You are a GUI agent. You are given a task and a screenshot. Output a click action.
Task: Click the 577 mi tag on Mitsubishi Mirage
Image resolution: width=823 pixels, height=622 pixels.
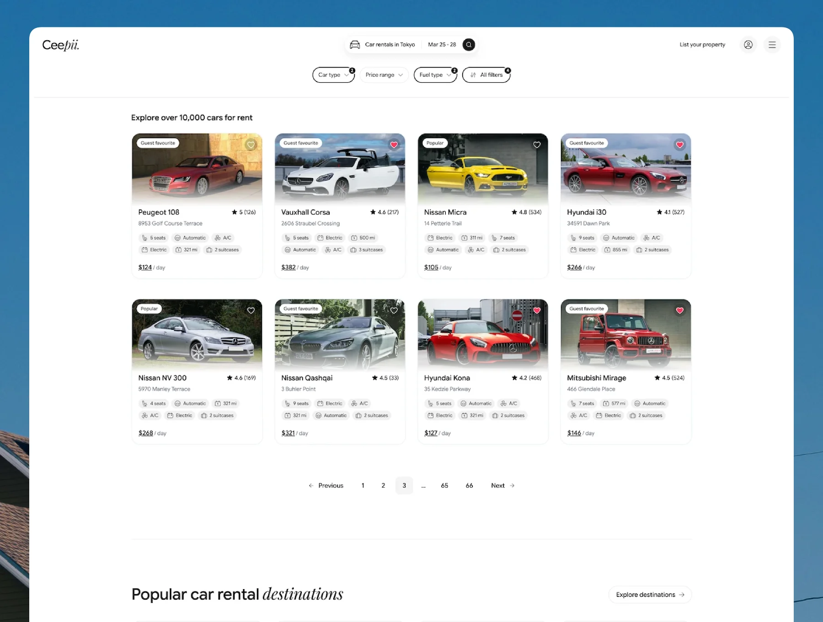[614, 403]
